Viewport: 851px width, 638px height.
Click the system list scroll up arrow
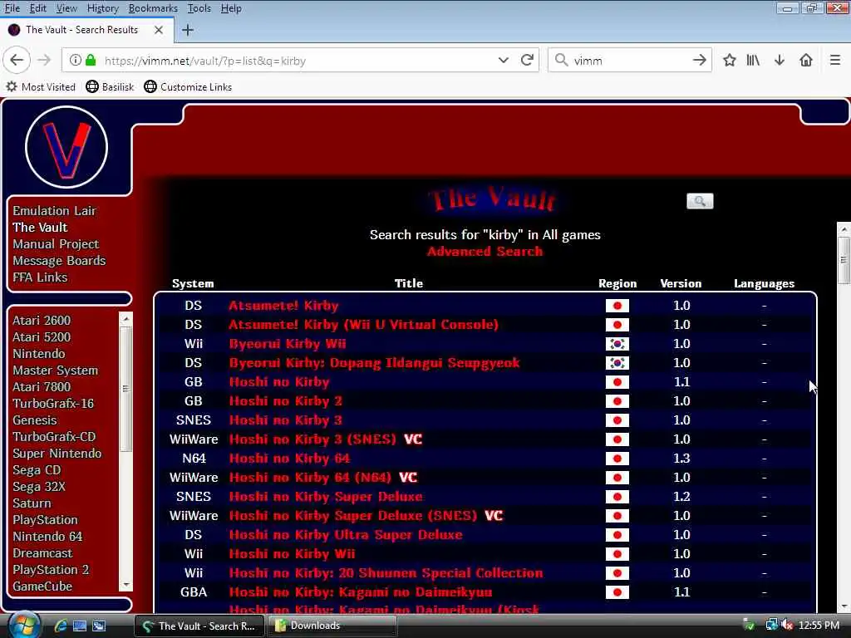click(x=126, y=319)
